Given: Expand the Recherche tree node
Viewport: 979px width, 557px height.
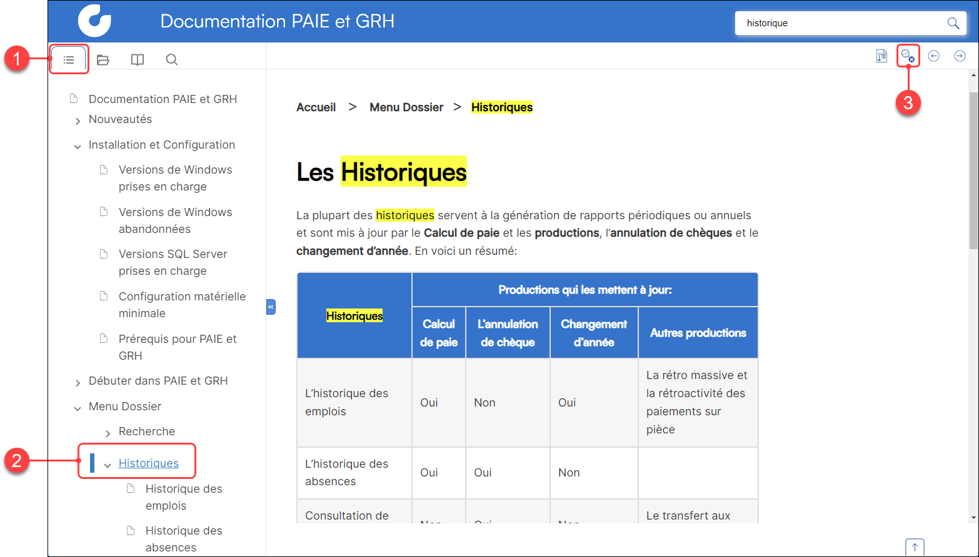Looking at the screenshot, I should 108,433.
